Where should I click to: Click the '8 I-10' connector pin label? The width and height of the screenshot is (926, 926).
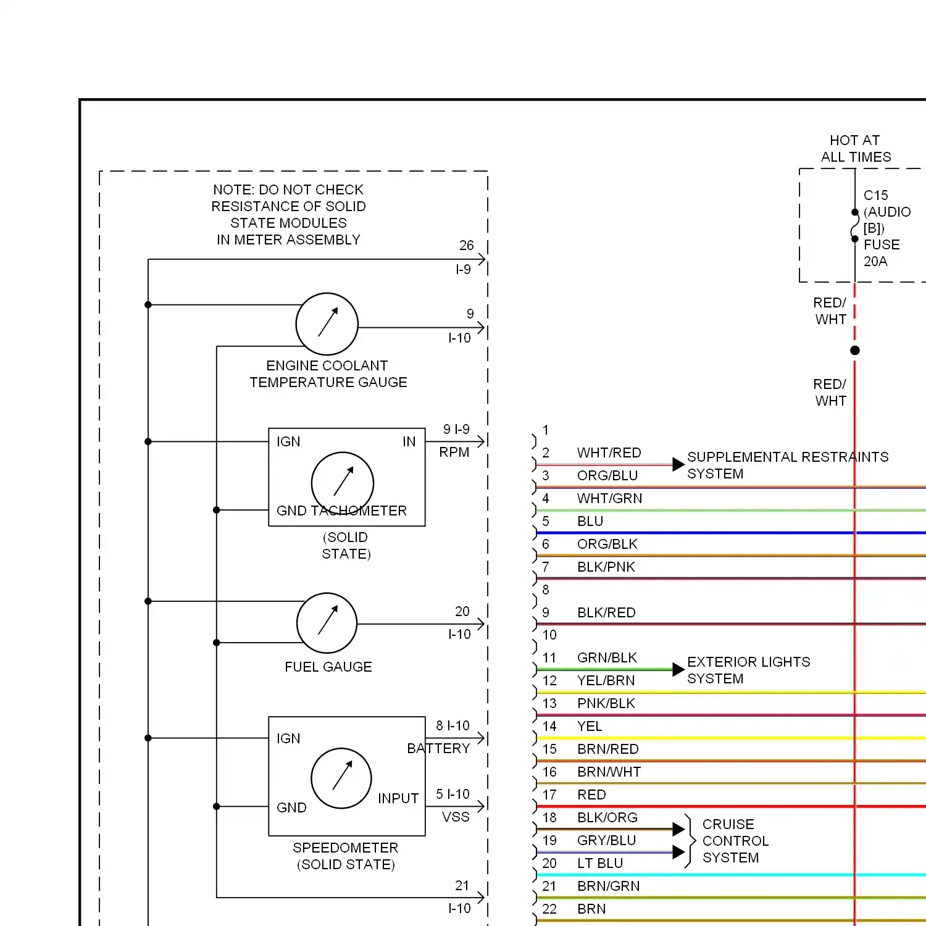453,725
